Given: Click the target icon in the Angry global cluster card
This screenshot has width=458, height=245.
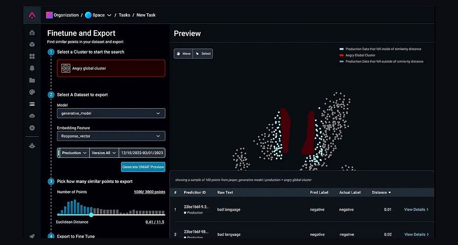Looking at the screenshot, I should click(66, 68).
